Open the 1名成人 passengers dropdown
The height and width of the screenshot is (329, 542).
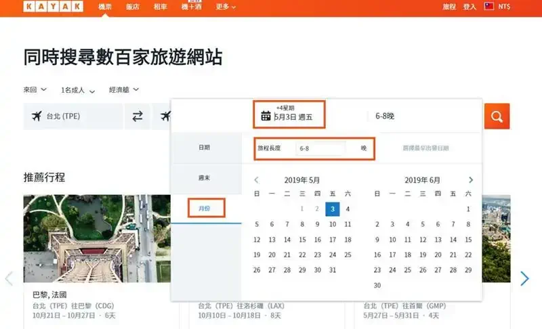[x=78, y=89]
